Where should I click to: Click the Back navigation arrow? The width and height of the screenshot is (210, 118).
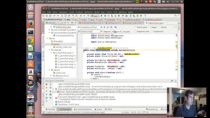(x=81, y=16)
